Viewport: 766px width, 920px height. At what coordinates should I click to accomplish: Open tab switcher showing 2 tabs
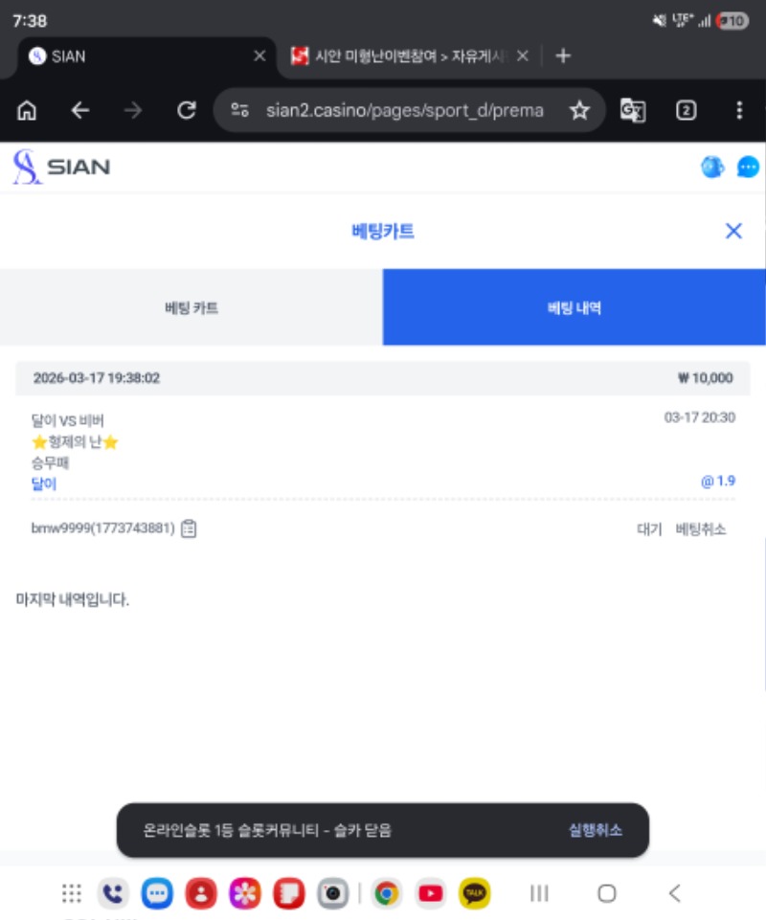pyautogui.click(x=686, y=111)
